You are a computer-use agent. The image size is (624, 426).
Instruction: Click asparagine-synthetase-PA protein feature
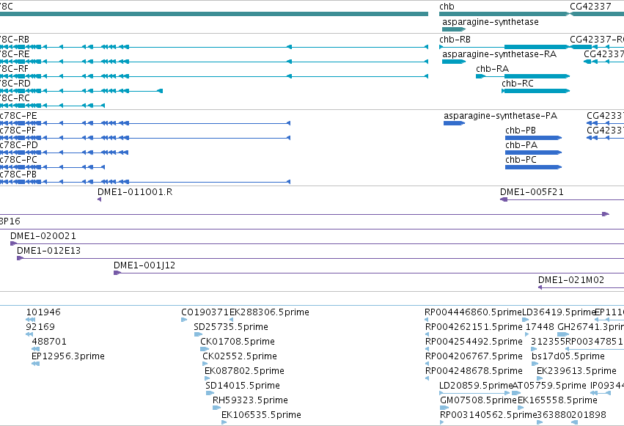click(454, 123)
